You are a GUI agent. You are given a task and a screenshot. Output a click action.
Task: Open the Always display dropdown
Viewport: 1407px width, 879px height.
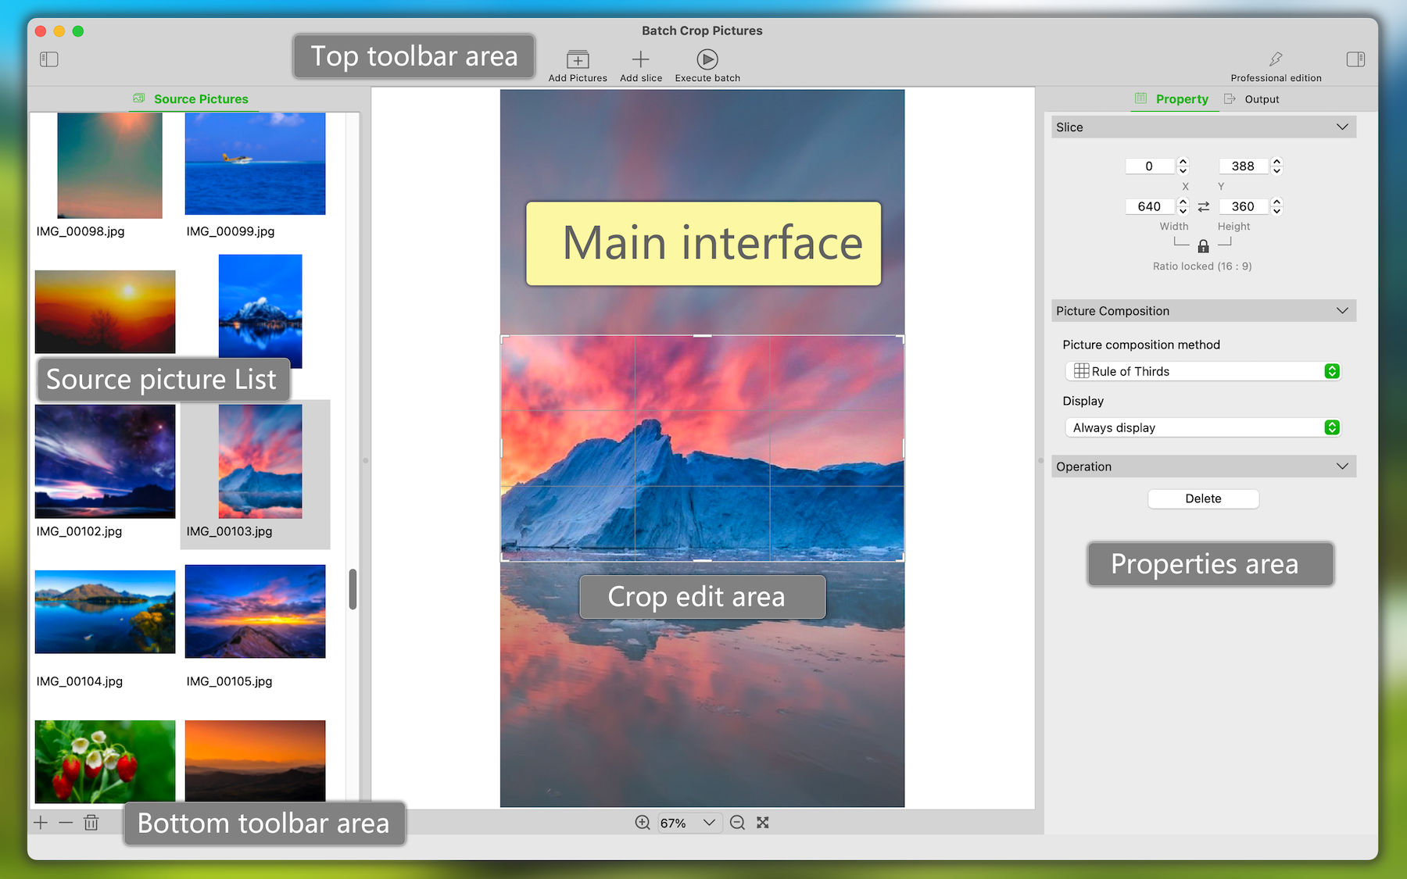point(1204,427)
